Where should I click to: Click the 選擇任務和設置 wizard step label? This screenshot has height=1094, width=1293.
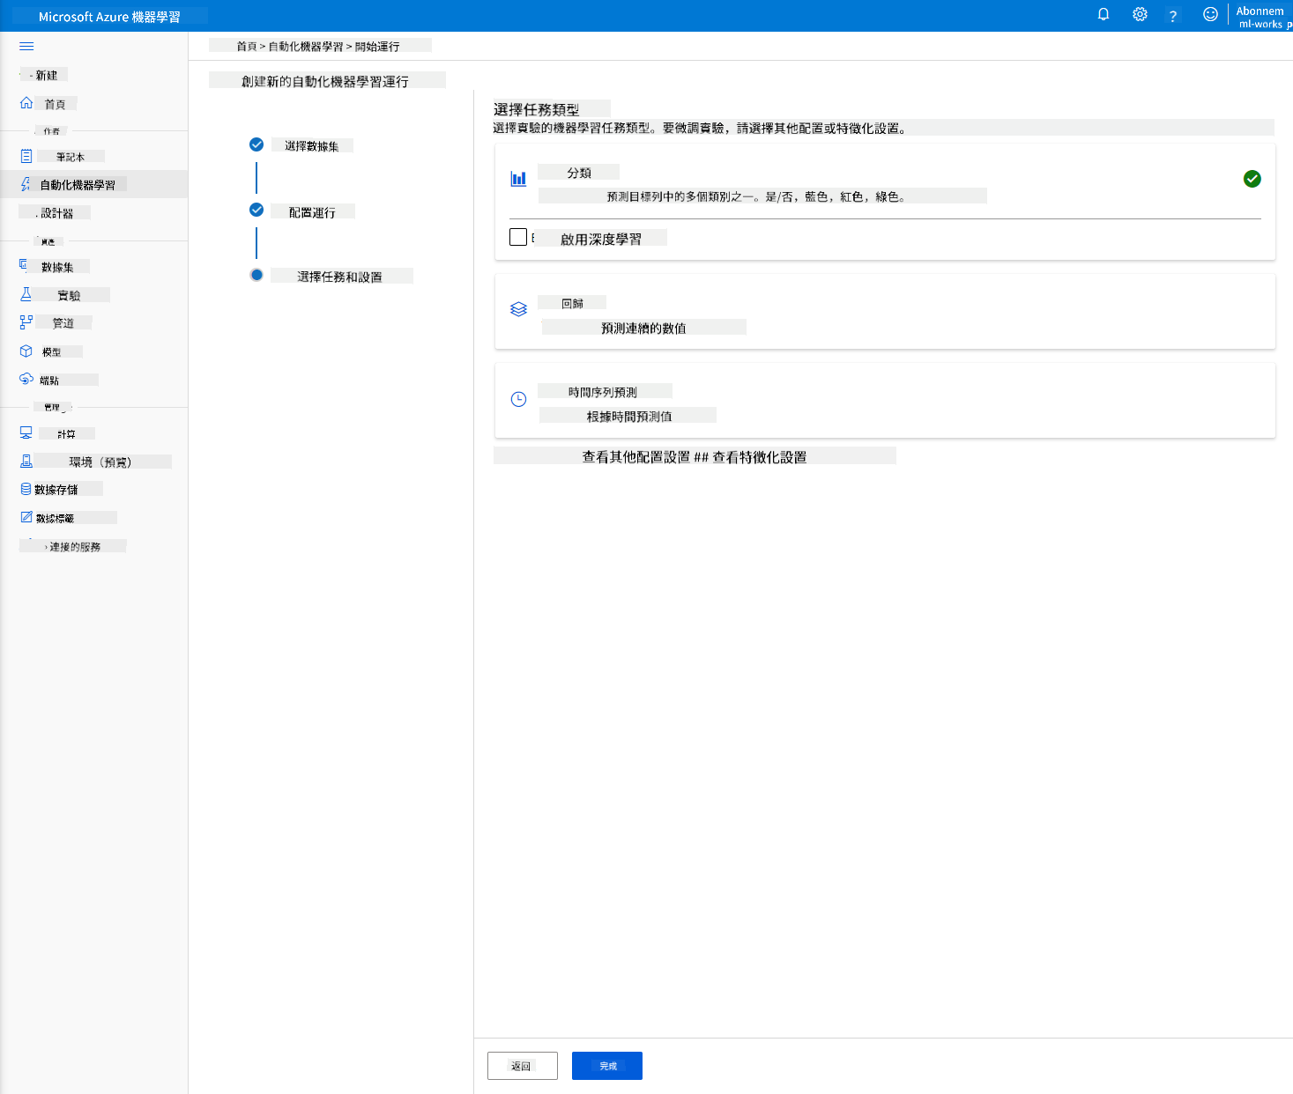(x=339, y=277)
